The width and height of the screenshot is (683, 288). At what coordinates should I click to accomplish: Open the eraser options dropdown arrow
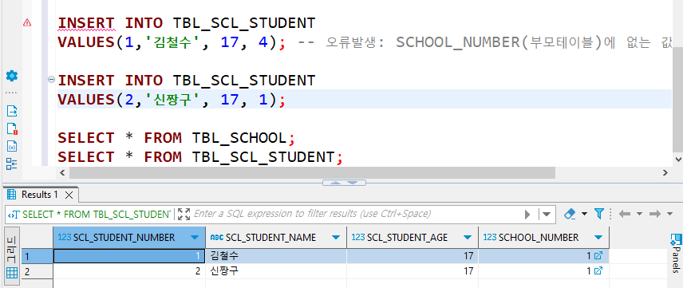[584, 214]
